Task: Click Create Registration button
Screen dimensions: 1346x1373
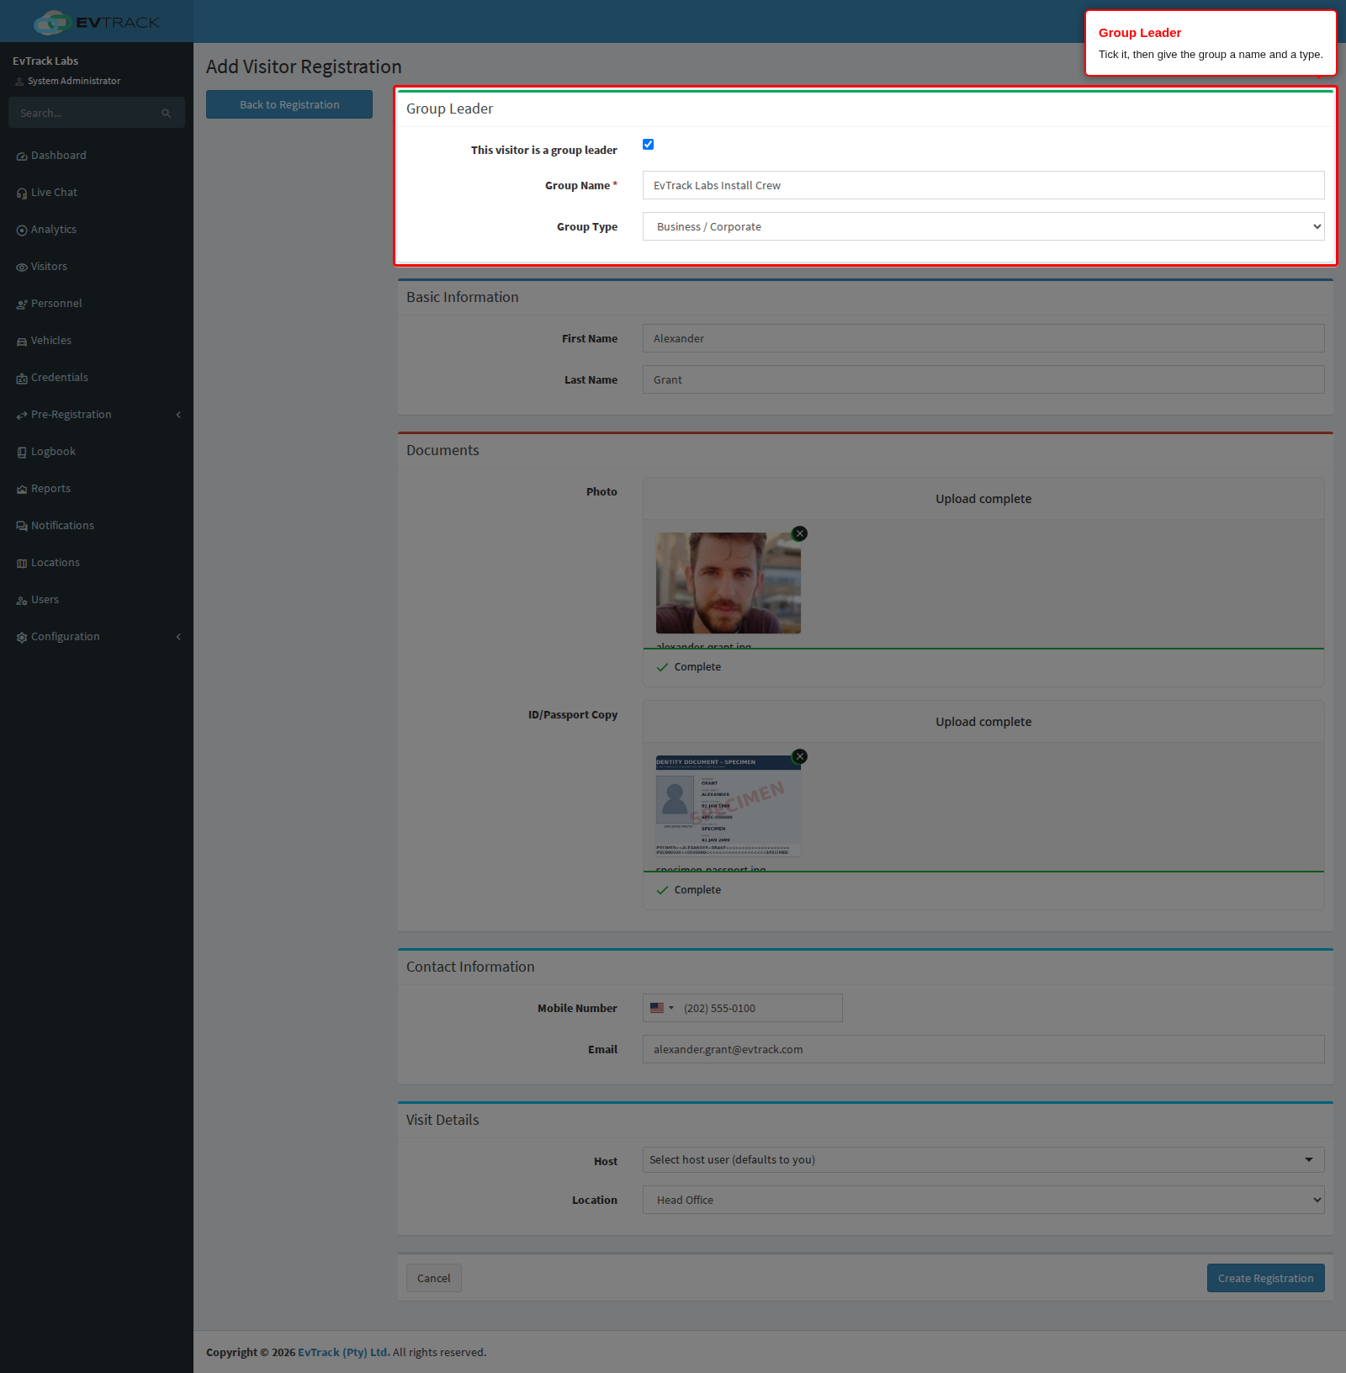Action: click(1265, 1278)
